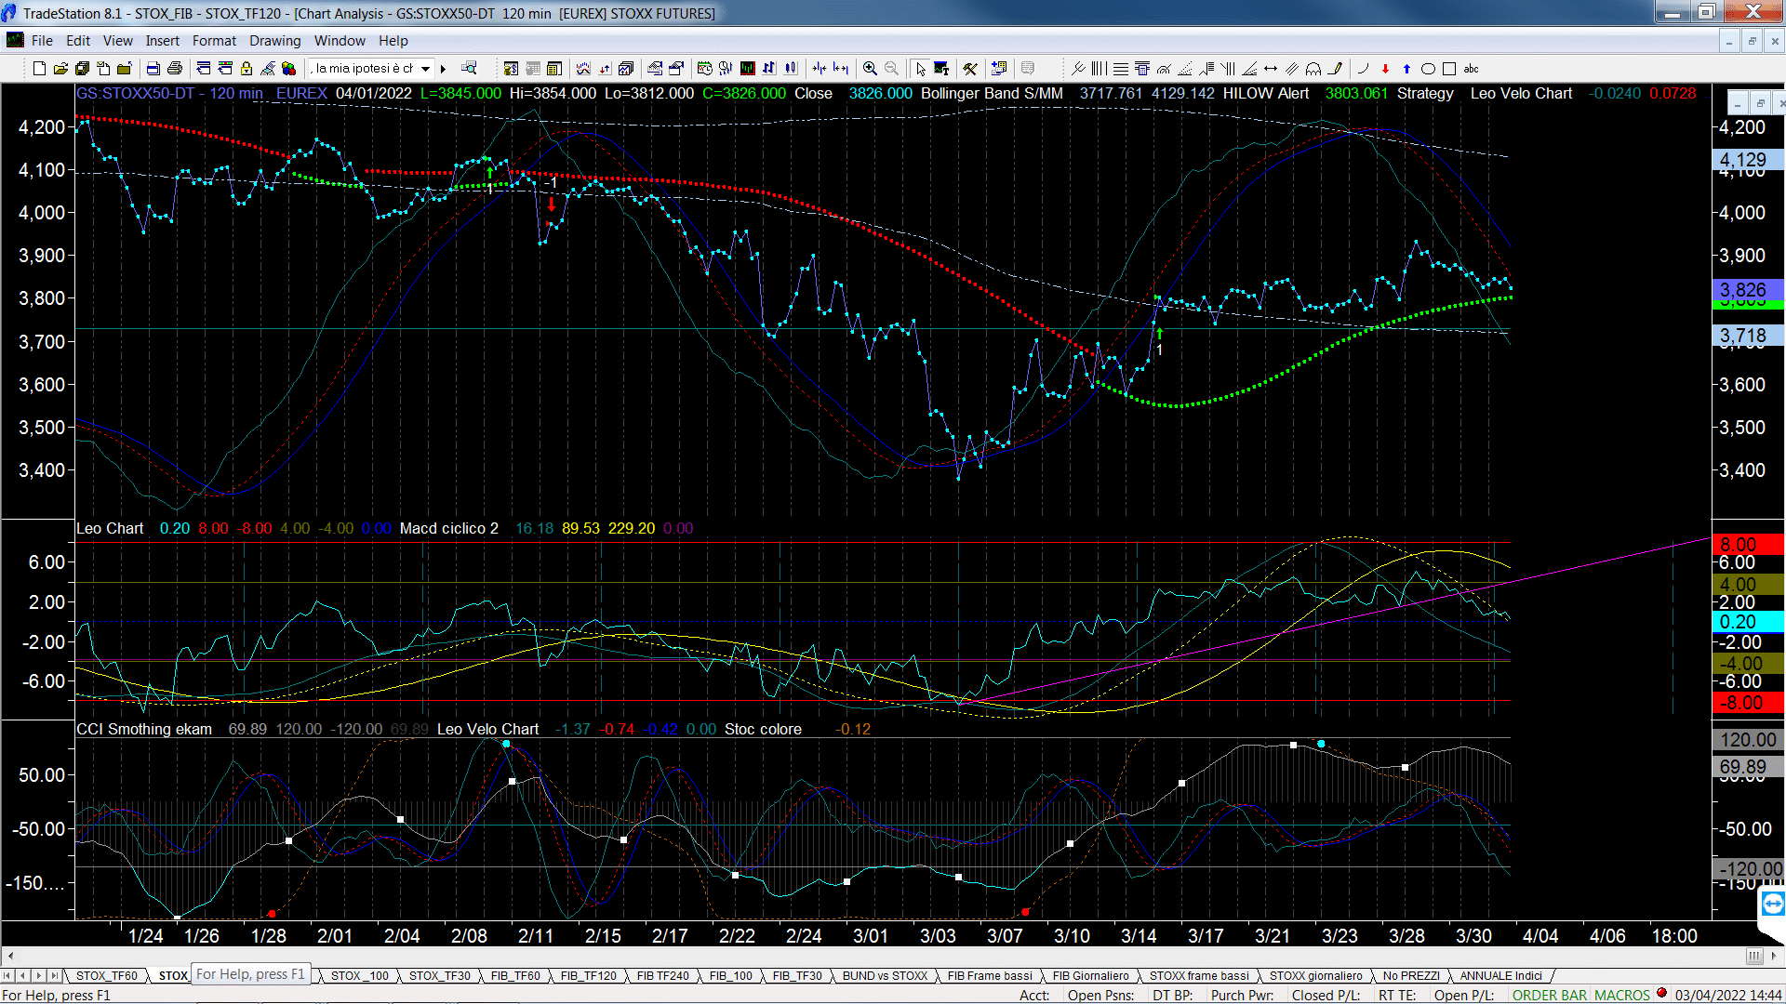
Task: Open the File menu
Action: pyautogui.click(x=42, y=40)
